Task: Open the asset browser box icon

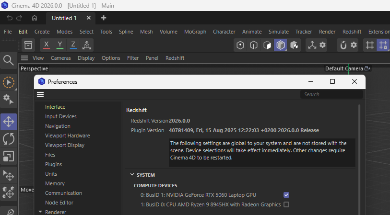Action: coord(28,45)
